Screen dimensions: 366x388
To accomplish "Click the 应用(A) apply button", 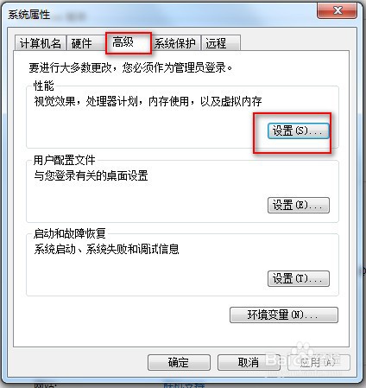I will (319, 362).
